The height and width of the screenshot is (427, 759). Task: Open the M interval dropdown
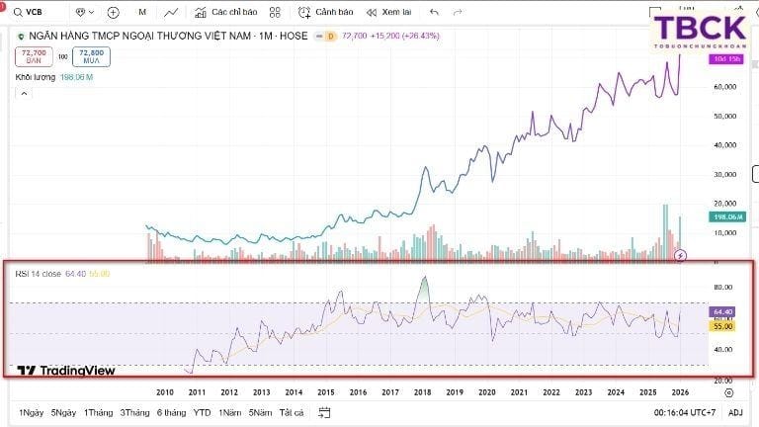142,13
